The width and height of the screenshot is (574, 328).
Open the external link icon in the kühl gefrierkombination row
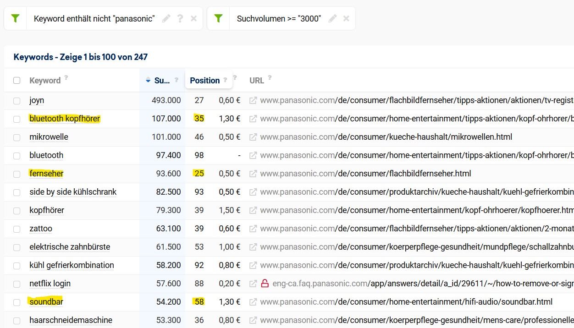[x=253, y=265]
